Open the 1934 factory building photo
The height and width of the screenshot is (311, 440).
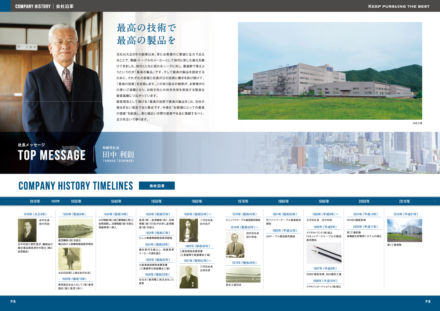click(x=76, y=228)
